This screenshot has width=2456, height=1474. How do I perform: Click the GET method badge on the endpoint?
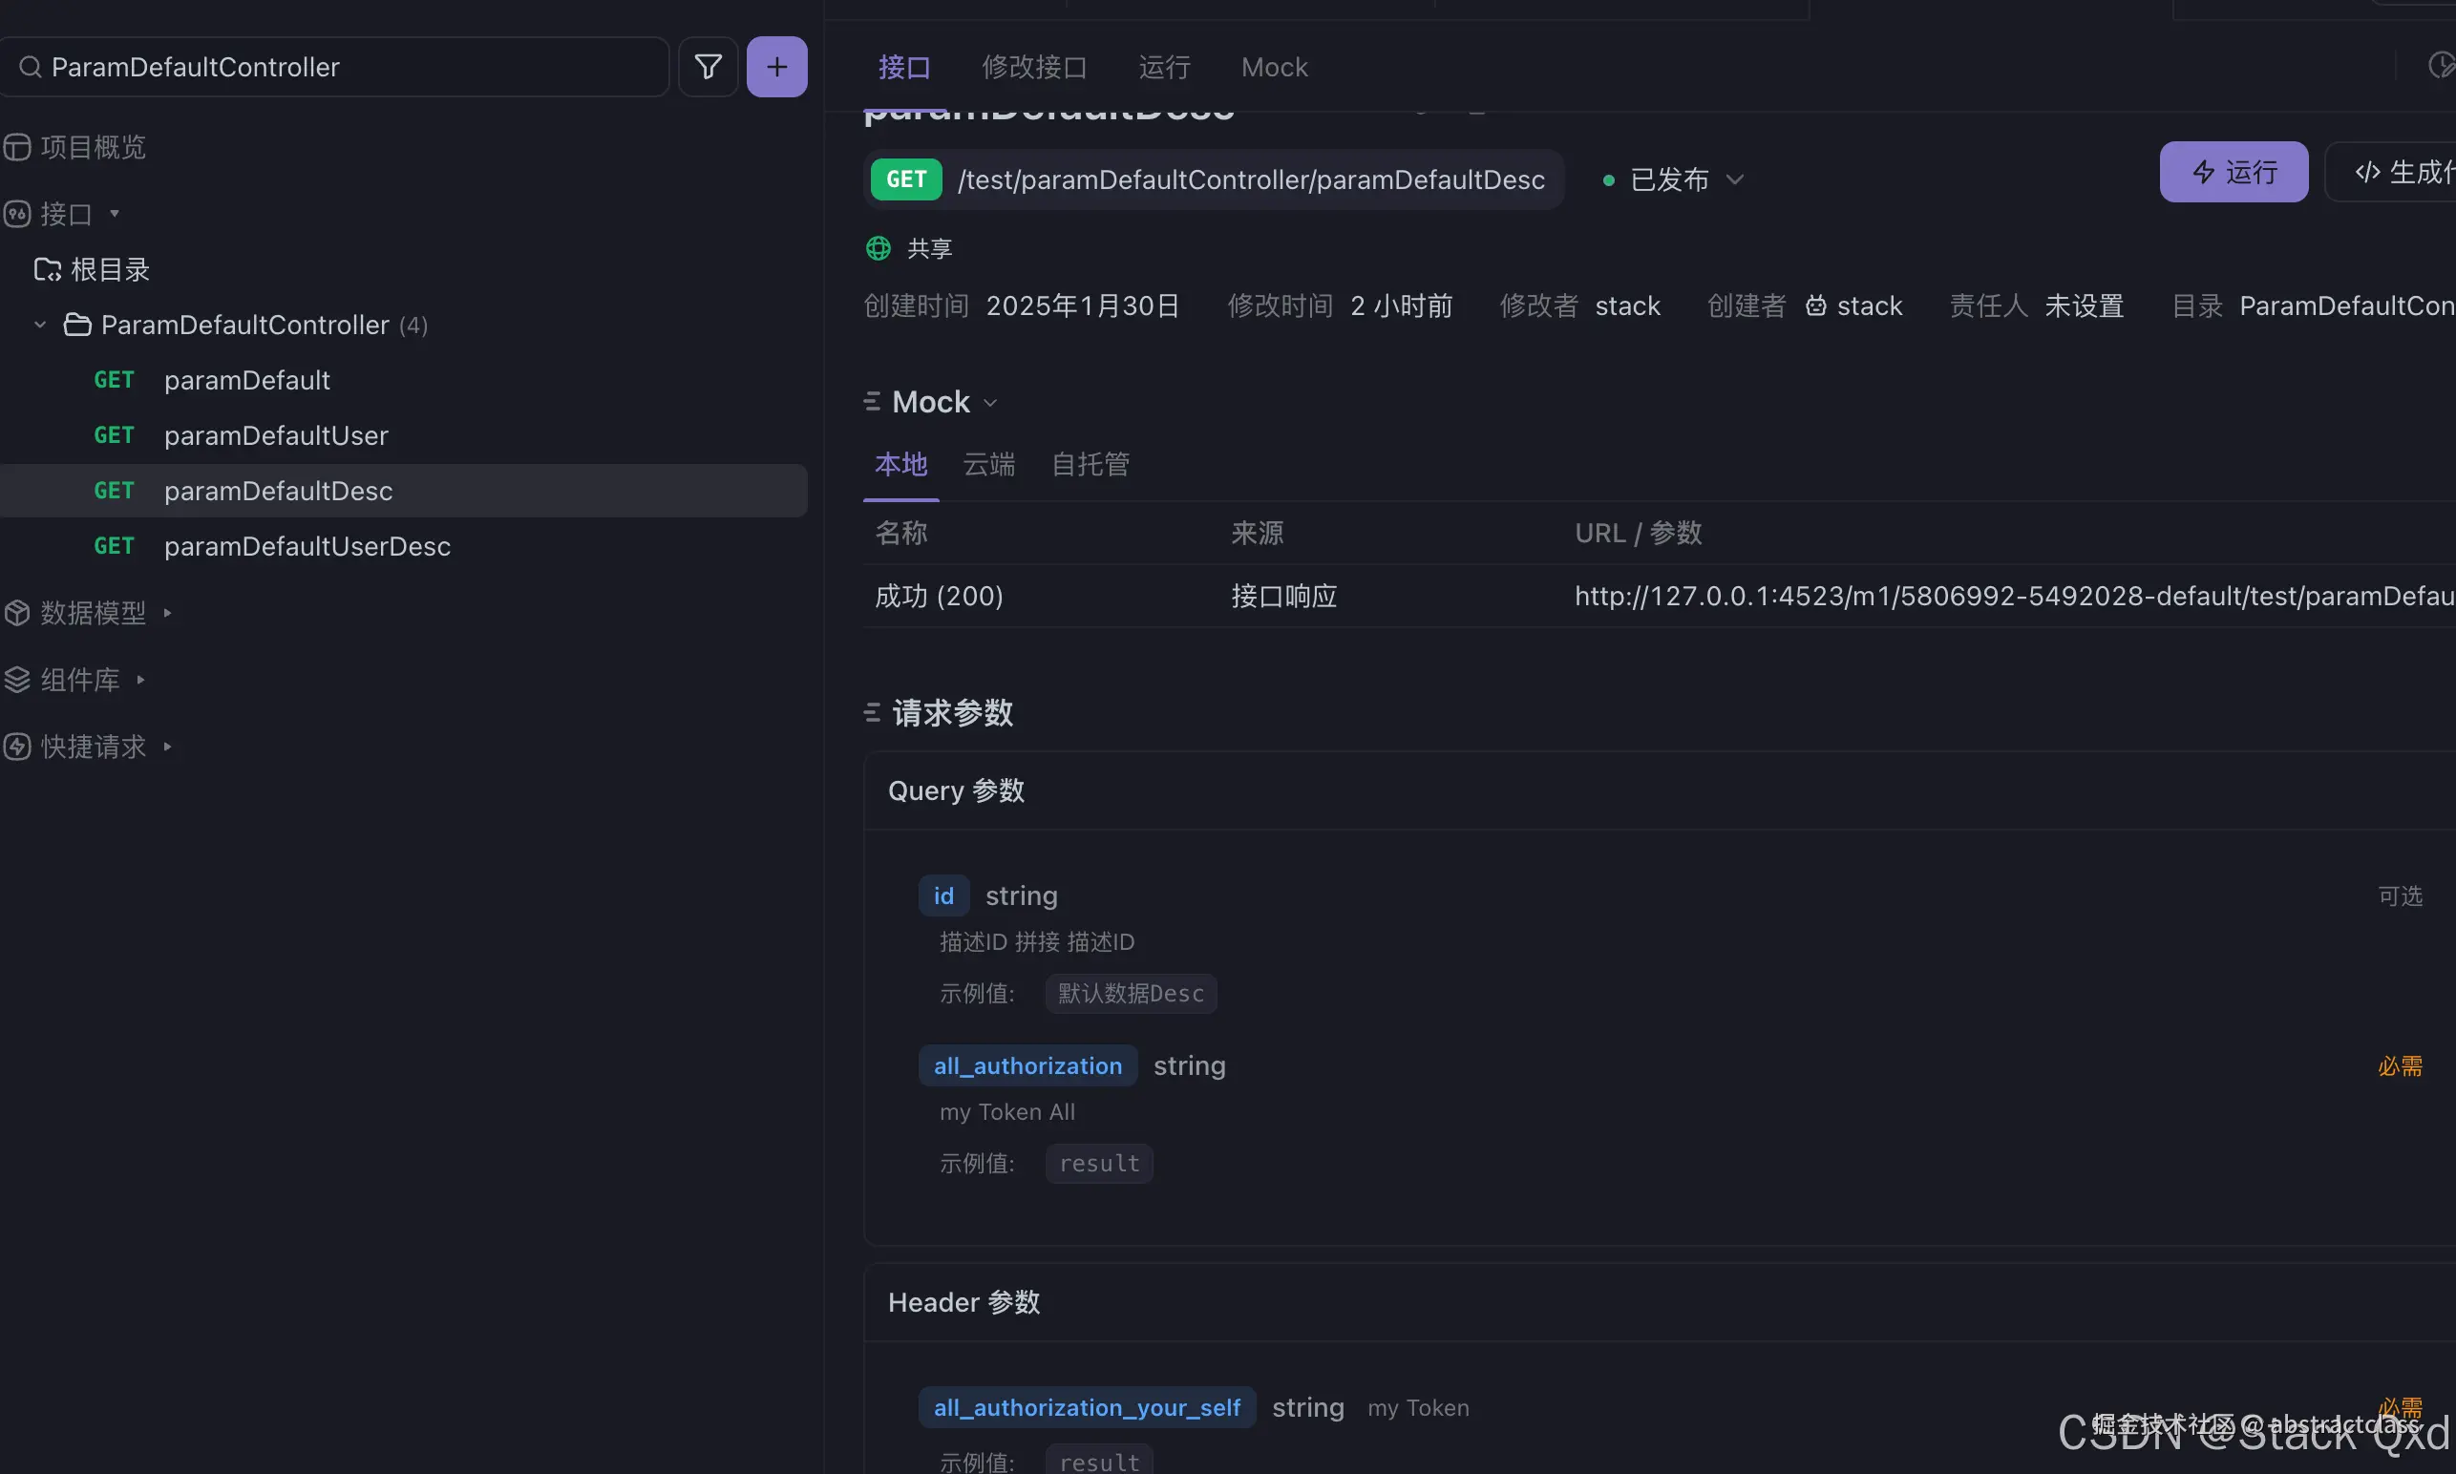pyautogui.click(x=905, y=179)
